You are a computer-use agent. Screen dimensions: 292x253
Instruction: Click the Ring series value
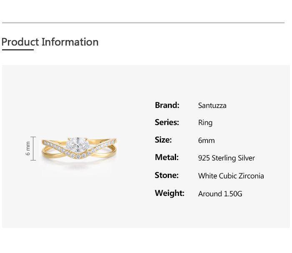click(x=205, y=123)
